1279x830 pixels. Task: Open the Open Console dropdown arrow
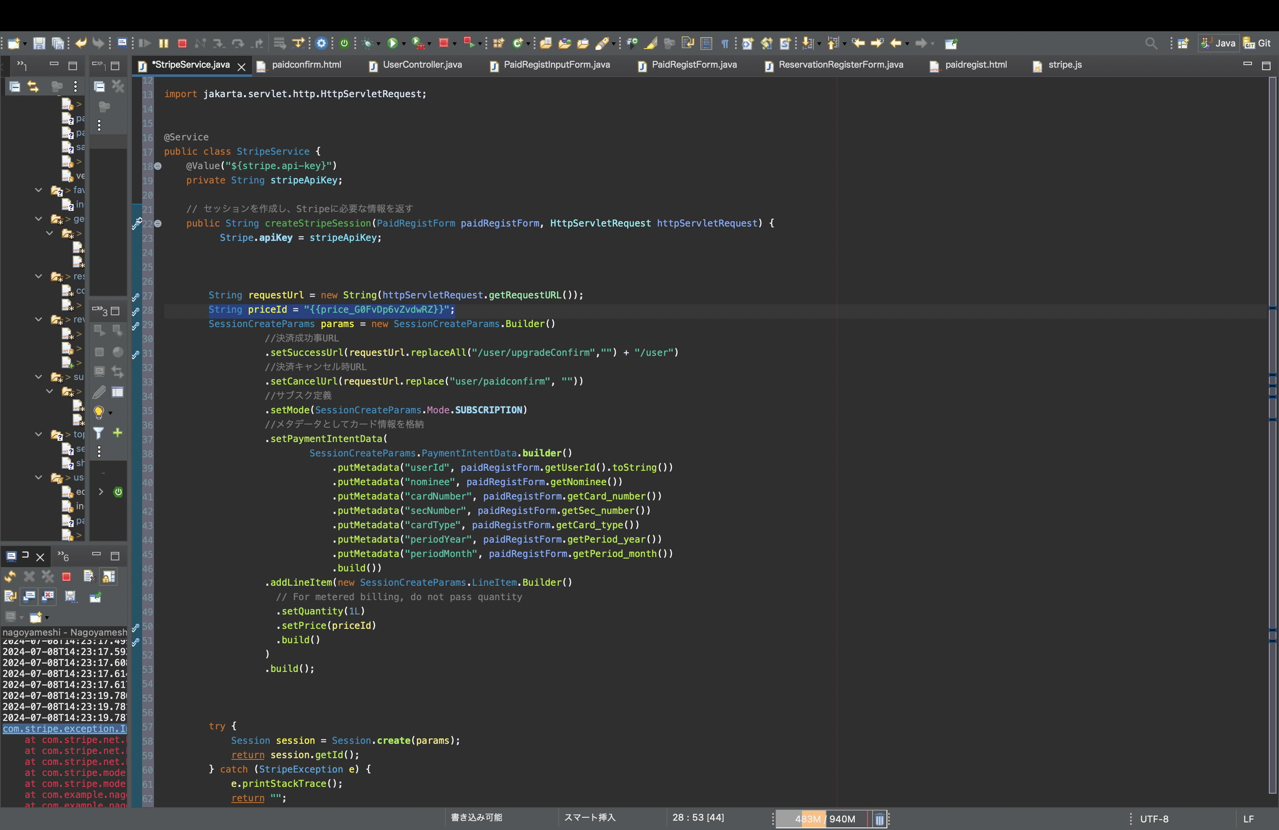[47, 617]
